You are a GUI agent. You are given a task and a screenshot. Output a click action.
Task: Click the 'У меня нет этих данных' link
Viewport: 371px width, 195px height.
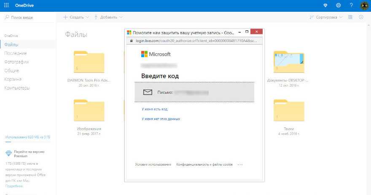click(x=161, y=119)
